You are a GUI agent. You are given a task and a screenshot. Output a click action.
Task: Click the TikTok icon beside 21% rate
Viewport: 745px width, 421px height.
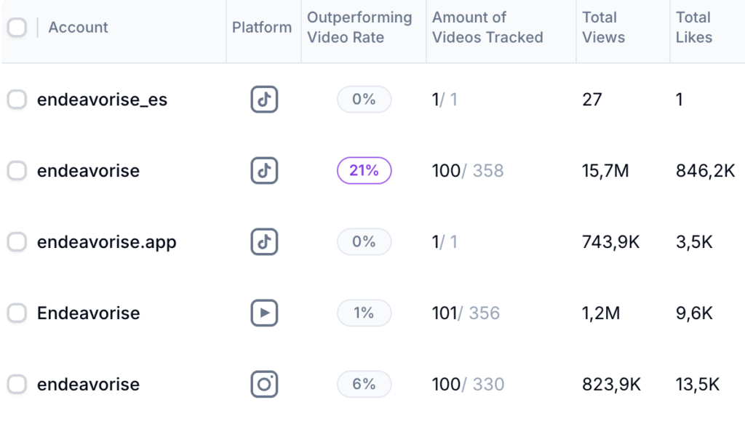tap(264, 171)
